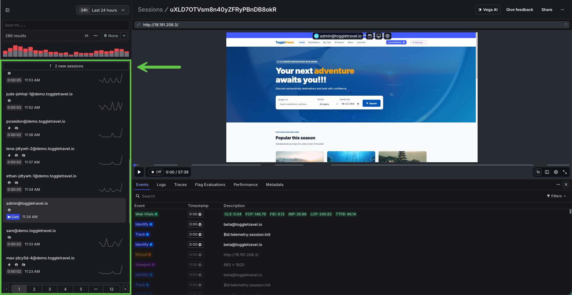
Task: Toggle hidden-eye icon on lena-jdtywh-2 session
Action: pos(24,155)
